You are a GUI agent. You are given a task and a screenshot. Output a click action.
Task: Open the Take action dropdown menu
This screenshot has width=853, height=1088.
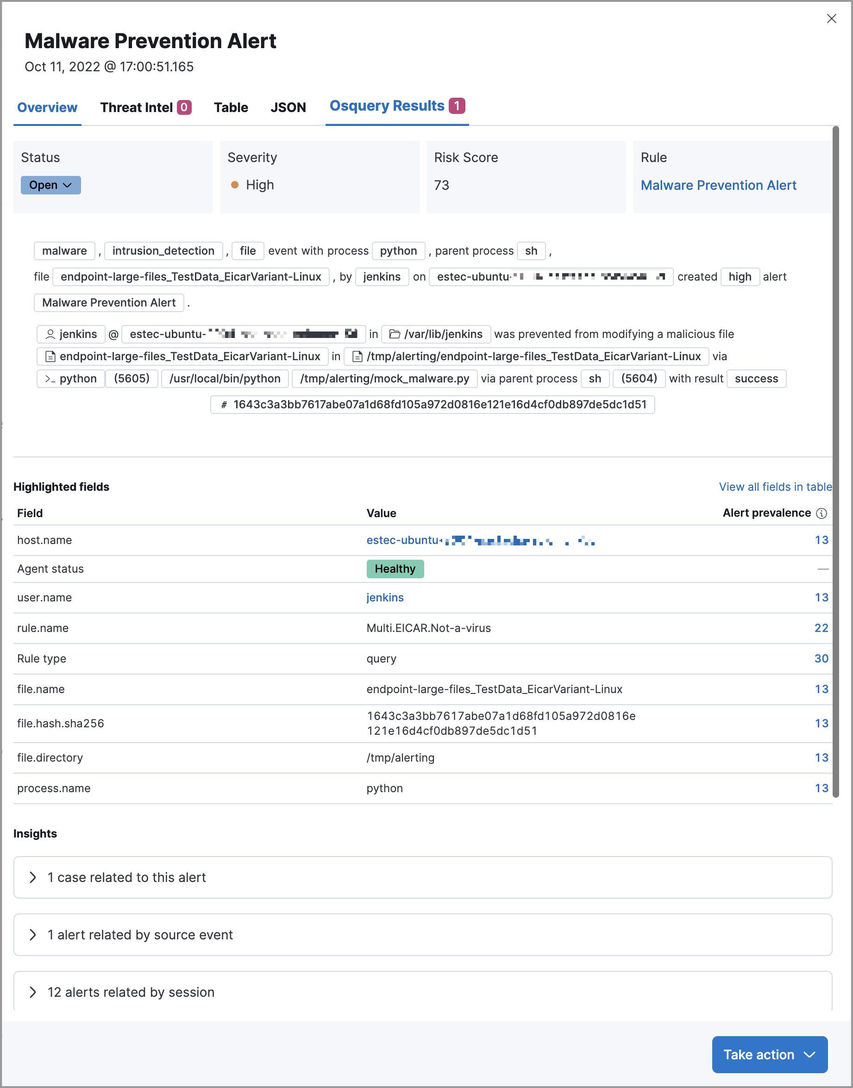click(769, 1054)
